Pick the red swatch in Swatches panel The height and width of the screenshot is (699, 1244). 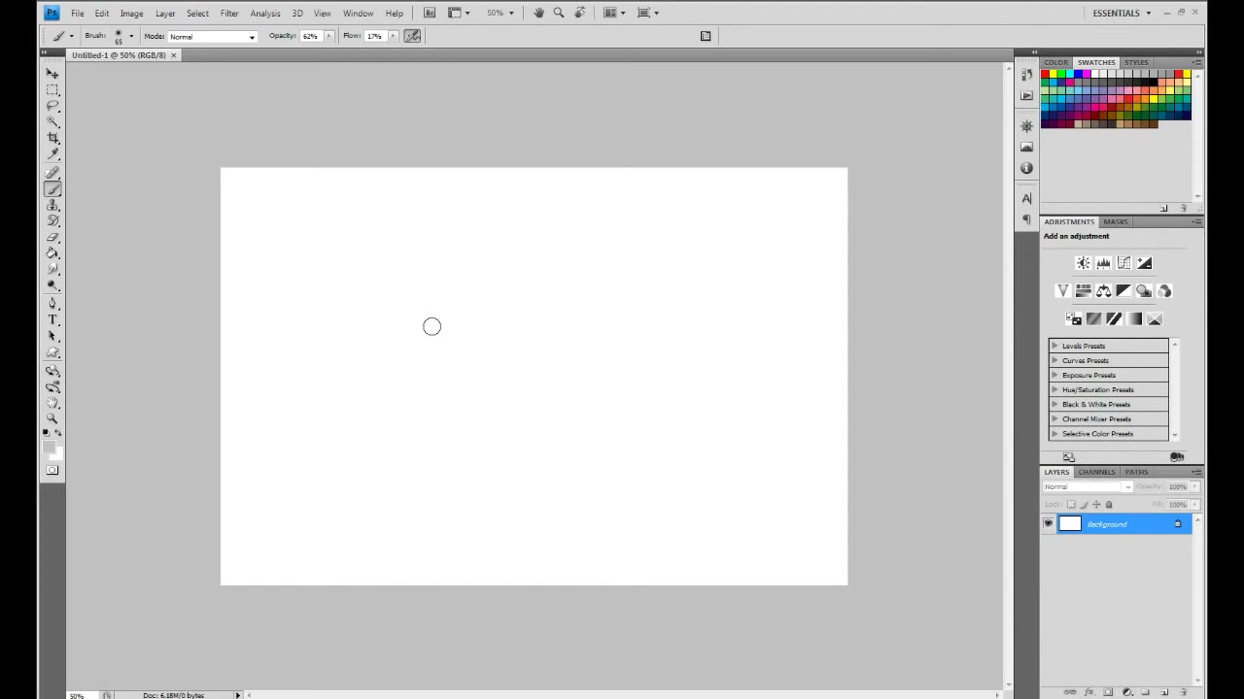point(1045,75)
